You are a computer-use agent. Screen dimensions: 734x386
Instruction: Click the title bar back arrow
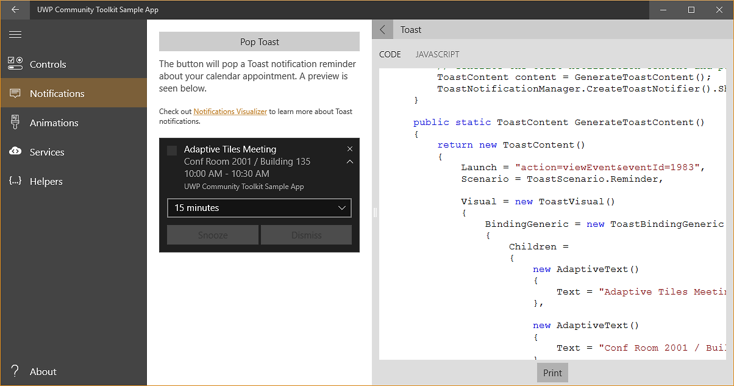click(x=15, y=10)
